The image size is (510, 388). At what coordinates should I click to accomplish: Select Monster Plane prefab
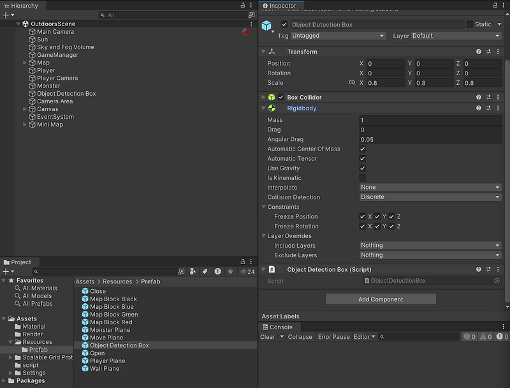(110, 330)
